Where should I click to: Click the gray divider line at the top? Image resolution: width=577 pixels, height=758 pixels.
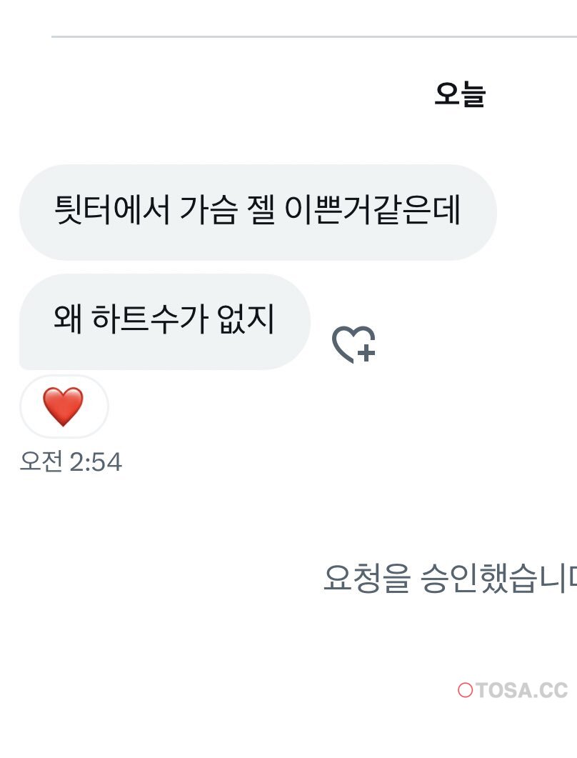point(314,36)
